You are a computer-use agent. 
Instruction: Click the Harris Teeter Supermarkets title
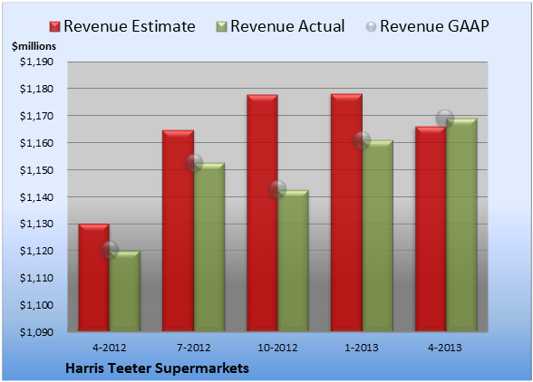pyautogui.click(x=157, y=368)
